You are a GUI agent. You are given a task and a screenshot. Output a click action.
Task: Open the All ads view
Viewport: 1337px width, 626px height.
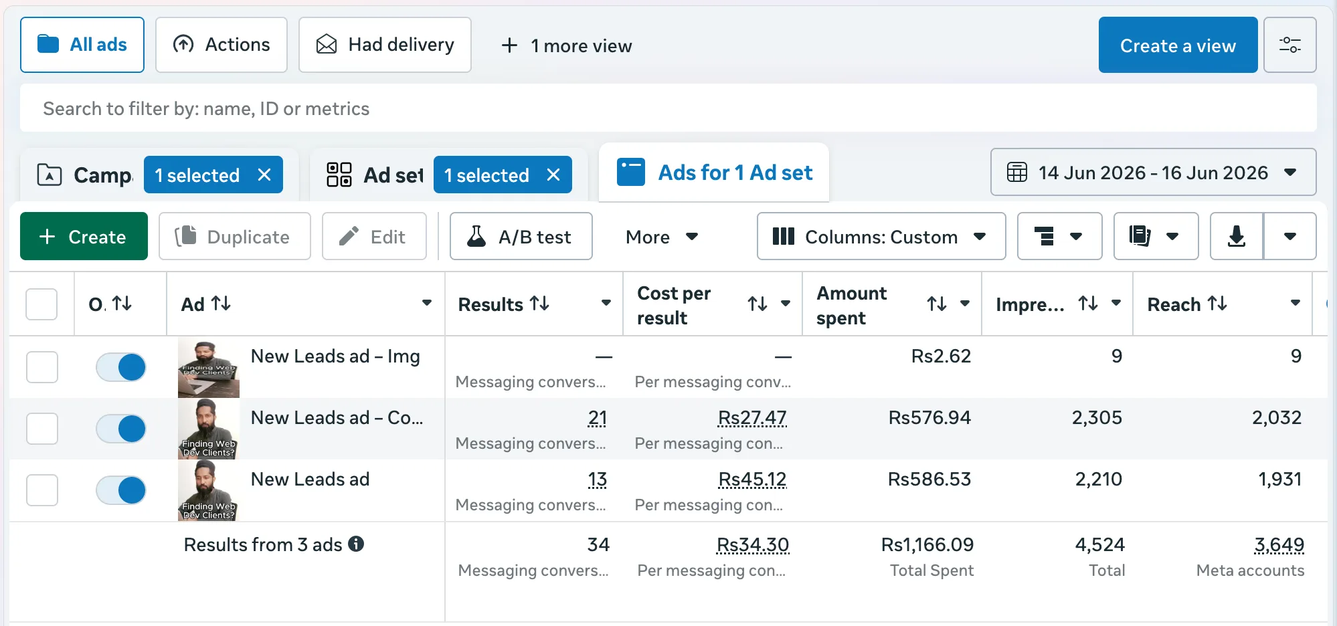click(82, 45)
